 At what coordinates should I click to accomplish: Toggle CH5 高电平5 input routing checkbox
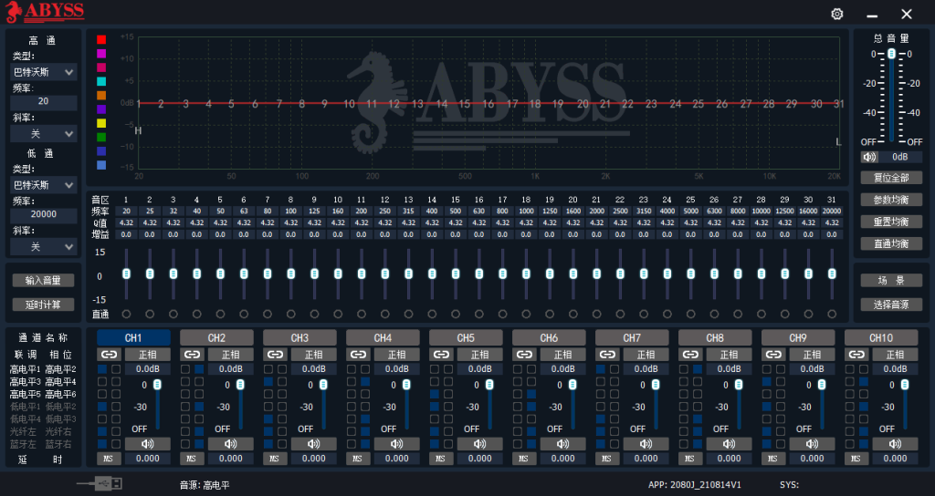click(434, 394)
